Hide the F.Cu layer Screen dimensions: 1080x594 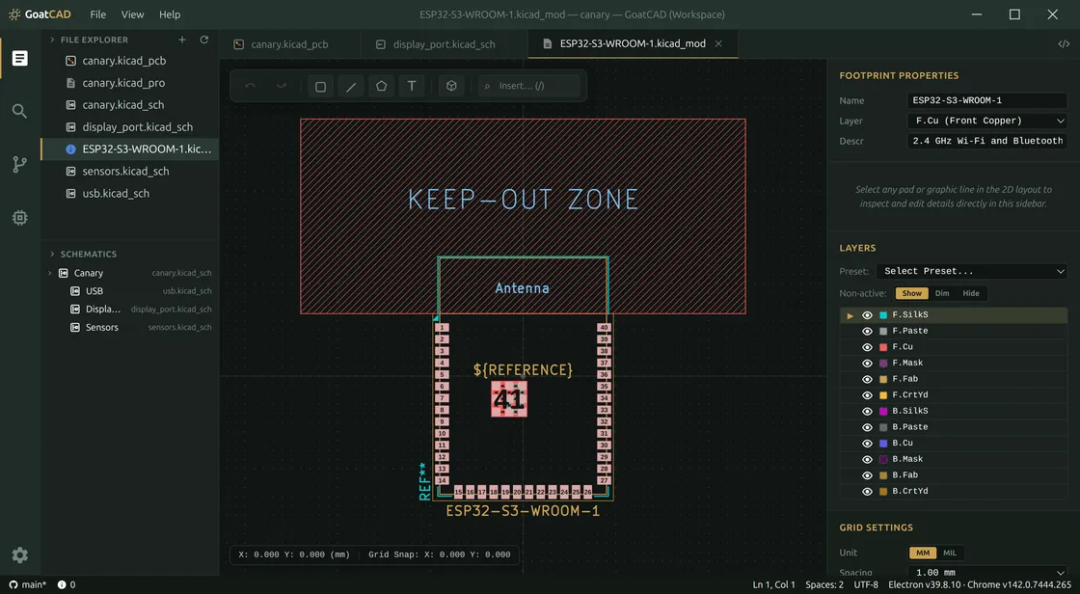[x=867, y=347]
